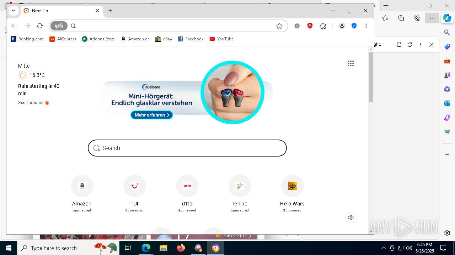455x255 pixels.
Task: Go back with the back arrow
Action: [14, 26]
